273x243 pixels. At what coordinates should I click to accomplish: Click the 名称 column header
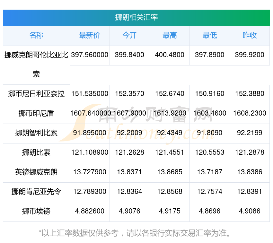[36, 35]
